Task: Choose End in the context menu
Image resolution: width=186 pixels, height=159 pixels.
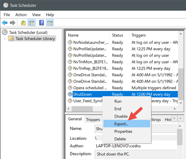Action: [x=127, y=109]
